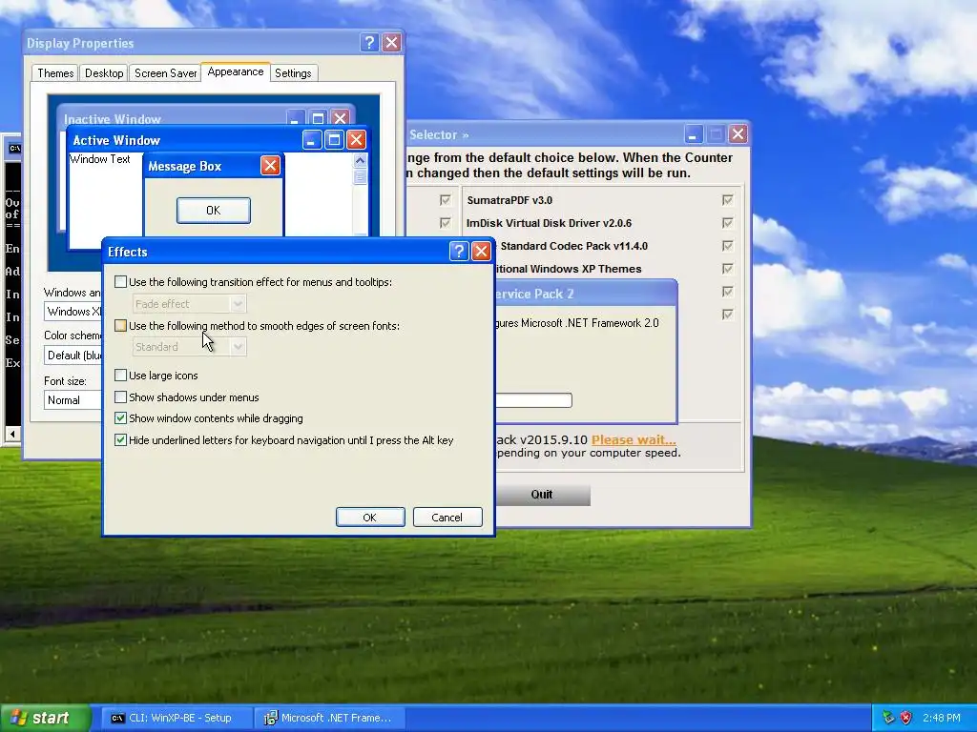
Task: Close the Effects dialog with X
Action: (481, 252)
